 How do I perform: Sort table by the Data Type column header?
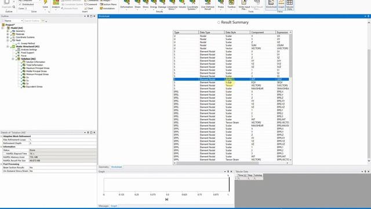(212, 33)
